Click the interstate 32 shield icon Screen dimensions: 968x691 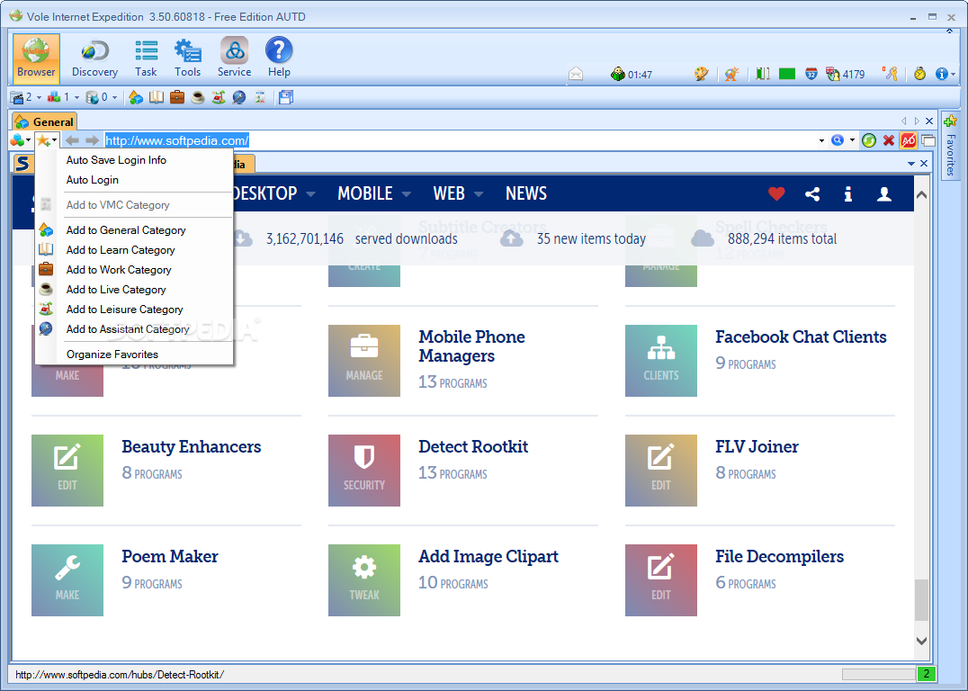(811, 74)
